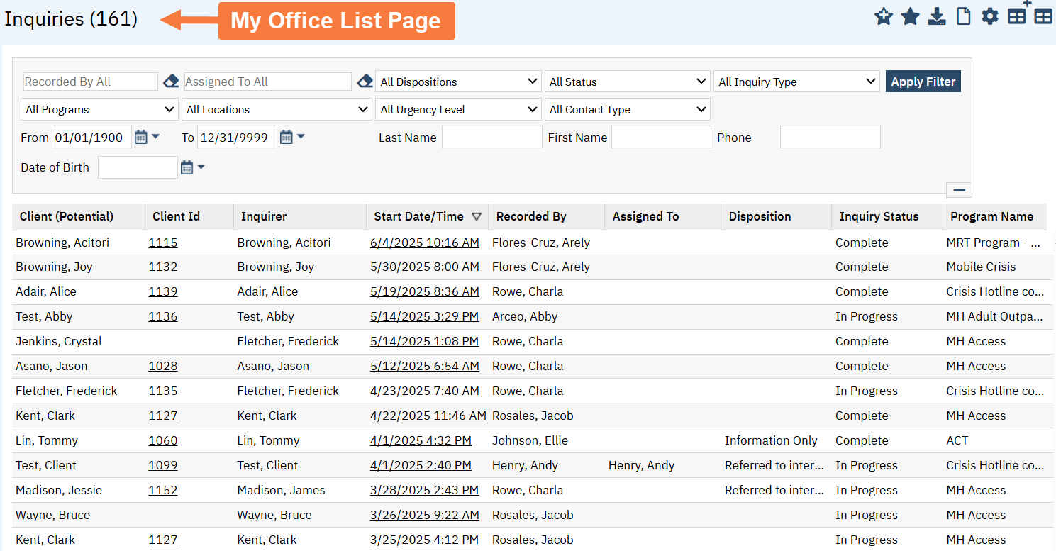This screenshot has width=1056, height=551.
Task: Open the settings gear icon
Action: click(x=989, y=16)
